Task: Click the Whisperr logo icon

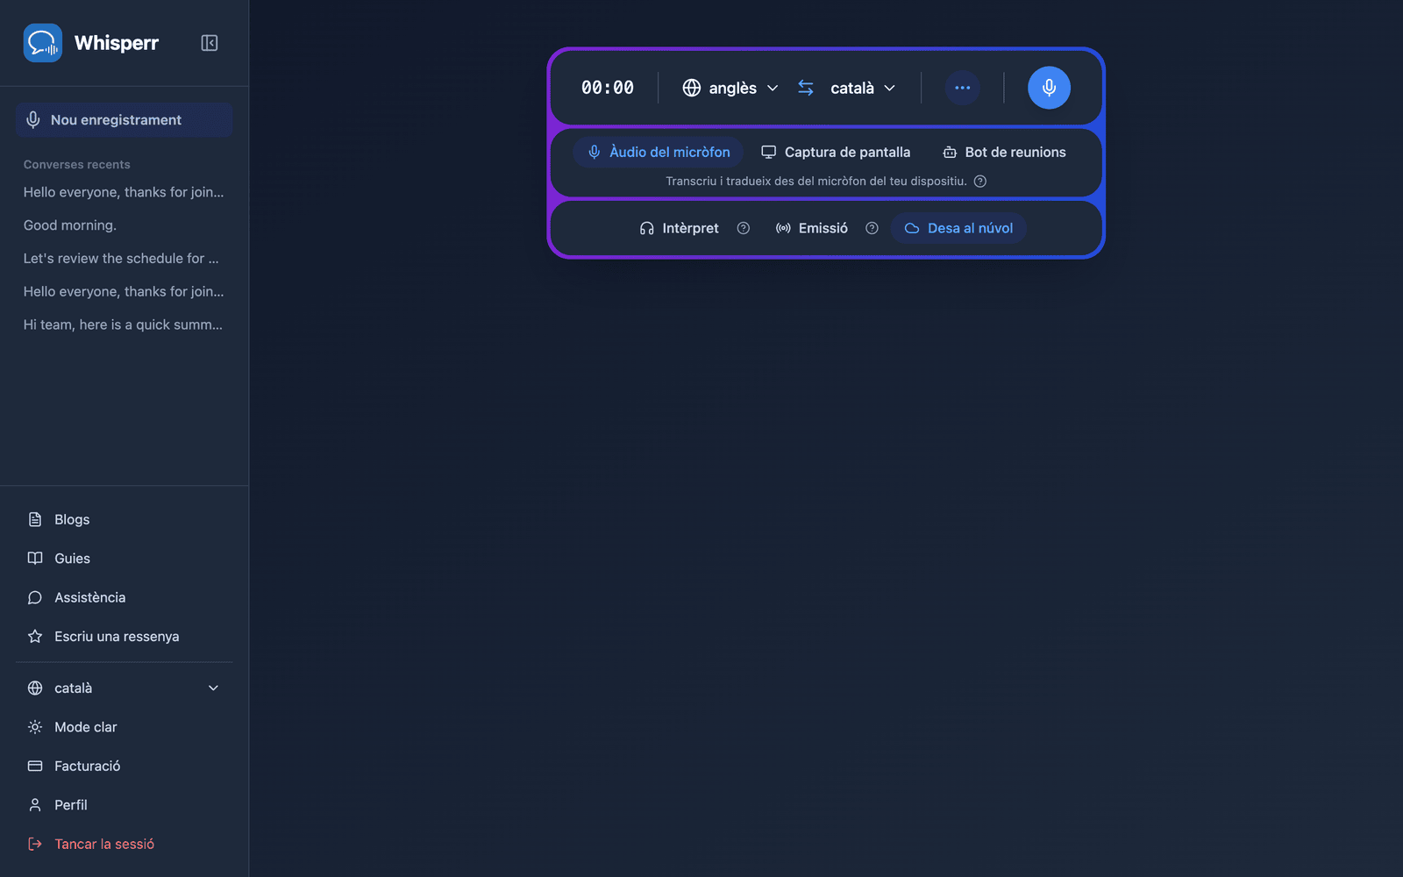Action: click(42, 43)
